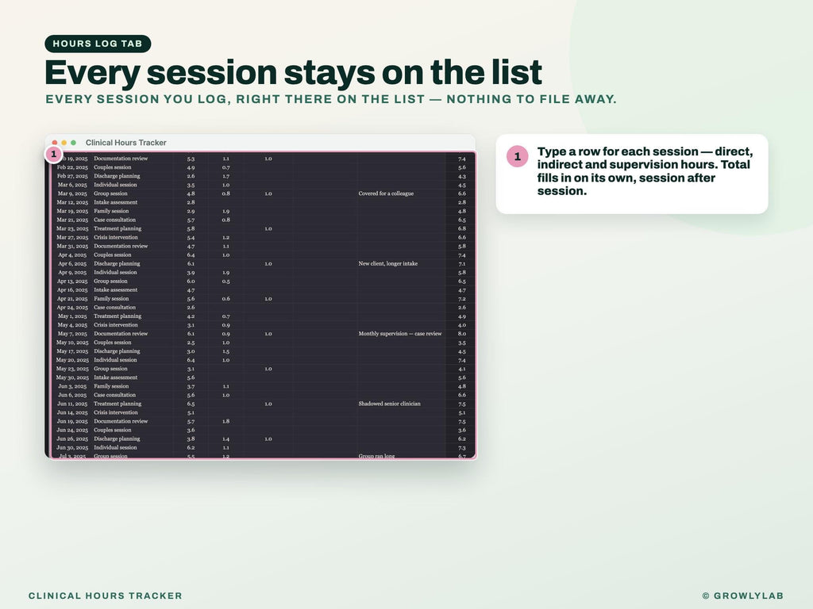Maximize the Clinical Hours Tracker window
The width and height of the screenshot is (813, 609).
(74, 143)
